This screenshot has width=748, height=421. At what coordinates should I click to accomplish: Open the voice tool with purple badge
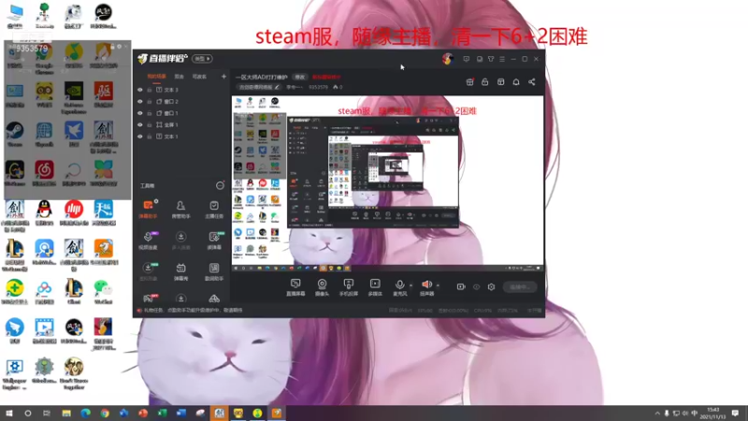148,240
